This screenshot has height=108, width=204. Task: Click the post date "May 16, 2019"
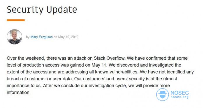[68, 37]
